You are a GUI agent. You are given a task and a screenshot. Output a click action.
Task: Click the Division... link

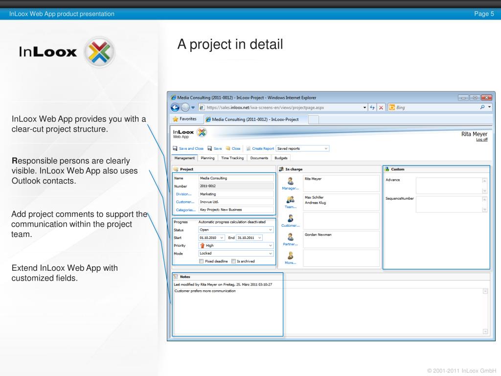(184, 194)
